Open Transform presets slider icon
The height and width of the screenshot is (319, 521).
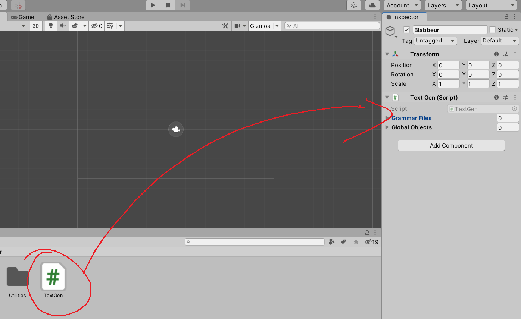point(506,54)
